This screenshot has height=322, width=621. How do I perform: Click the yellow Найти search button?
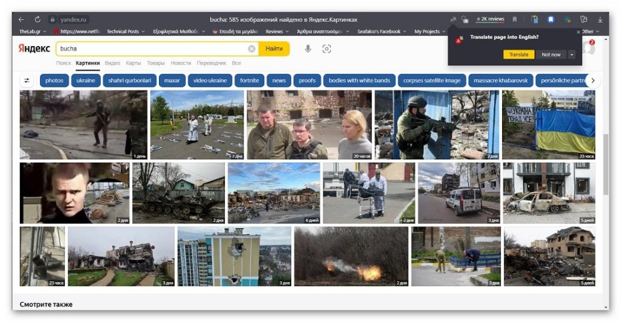tap(274, 49)
